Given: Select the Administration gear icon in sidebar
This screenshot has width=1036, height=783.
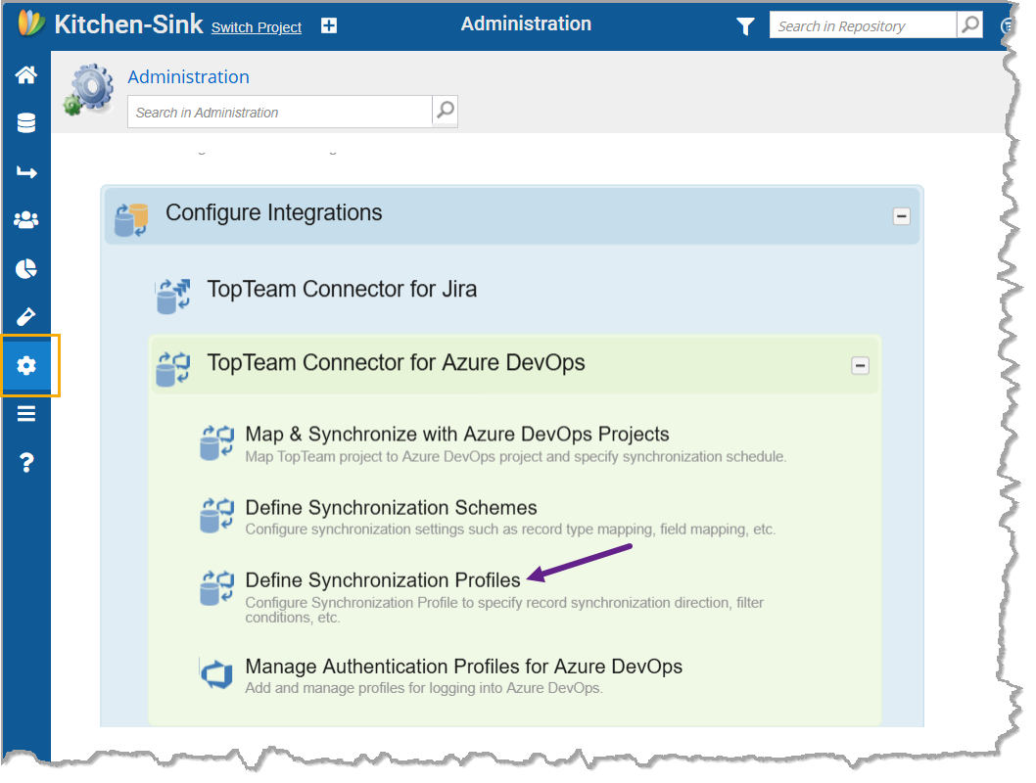Looking at the screenshot, I should point(26,366).
